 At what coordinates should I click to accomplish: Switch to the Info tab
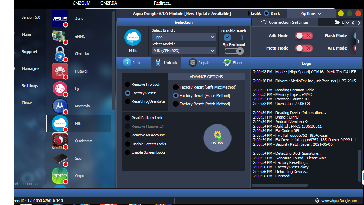pyautogui.click(x=132, y=63)
